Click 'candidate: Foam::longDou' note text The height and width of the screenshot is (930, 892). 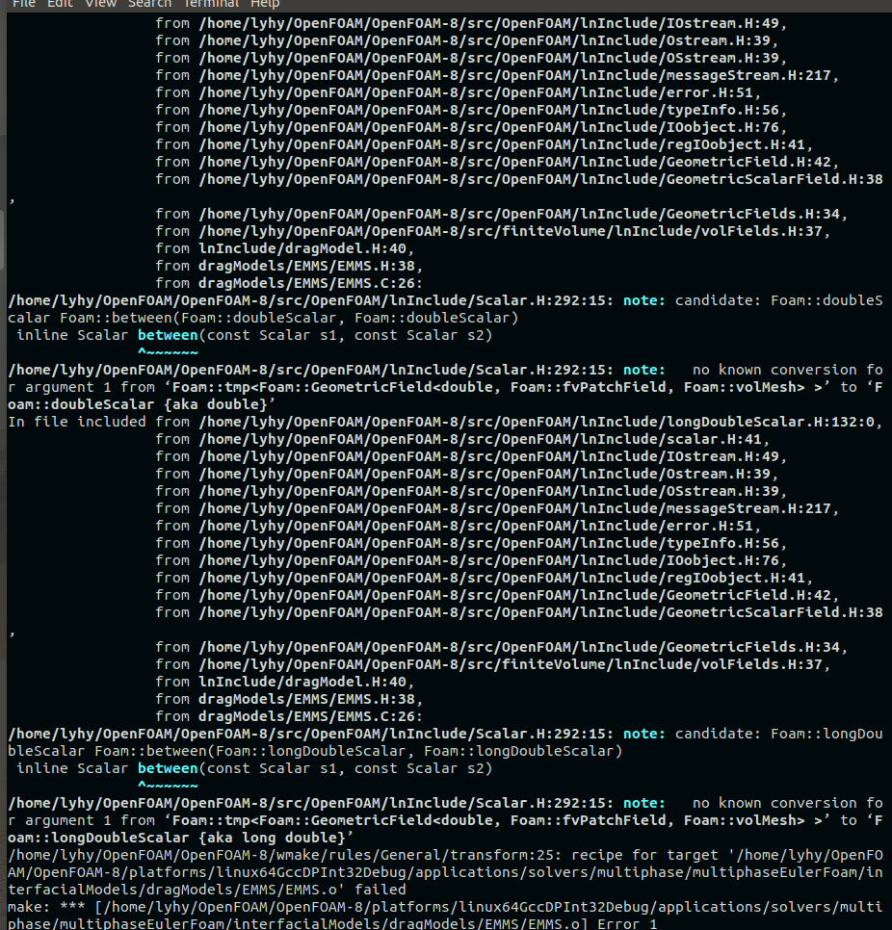coord(778,734)
